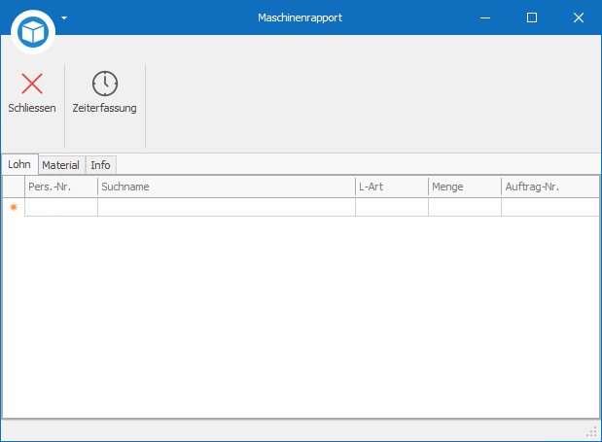Expand the quick access toolbar dropdown arrow
This screenshot has width=602, height=442.
pos(64,17)
